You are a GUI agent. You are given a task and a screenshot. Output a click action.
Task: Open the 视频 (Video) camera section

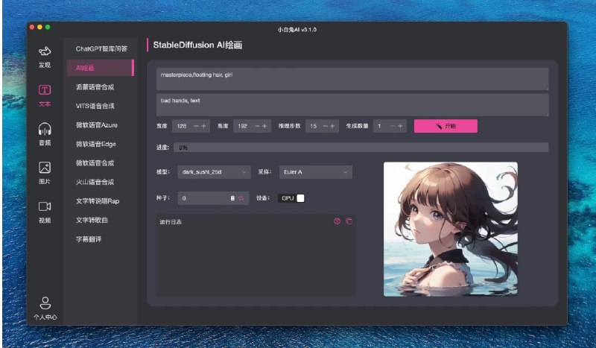[45, 212]
